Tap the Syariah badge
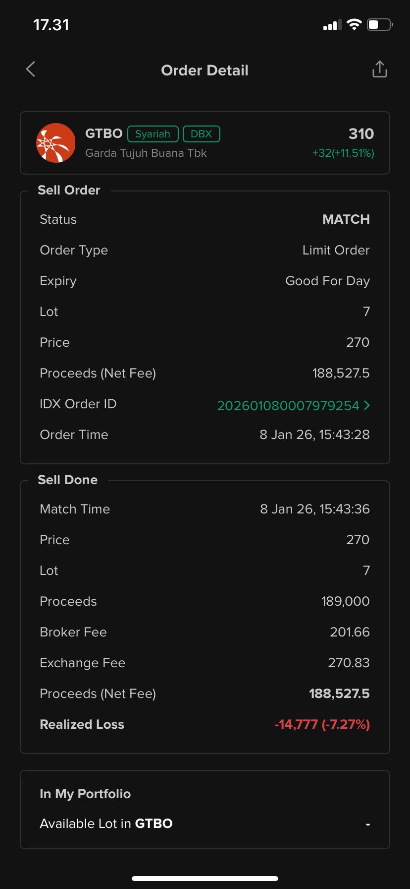The width and height of the screenshot is (410, 889). pyautogui.click(x=153, y=134)
